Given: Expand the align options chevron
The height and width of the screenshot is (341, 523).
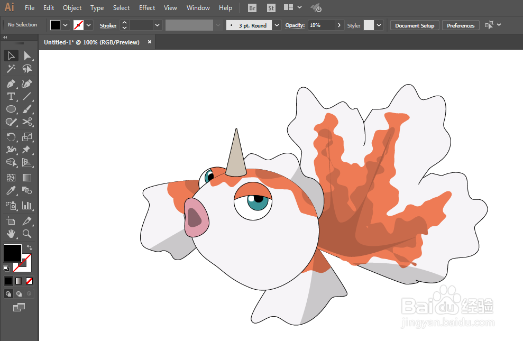Looking at the screenshot, I should (499, 25).
